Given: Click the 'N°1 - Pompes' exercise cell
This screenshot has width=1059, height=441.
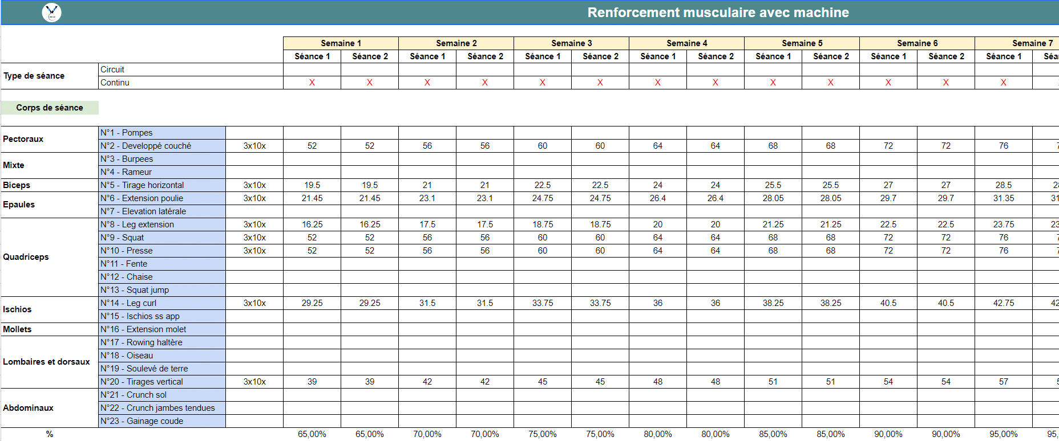Looking at the screenshot, I should (x=162, y=133).
